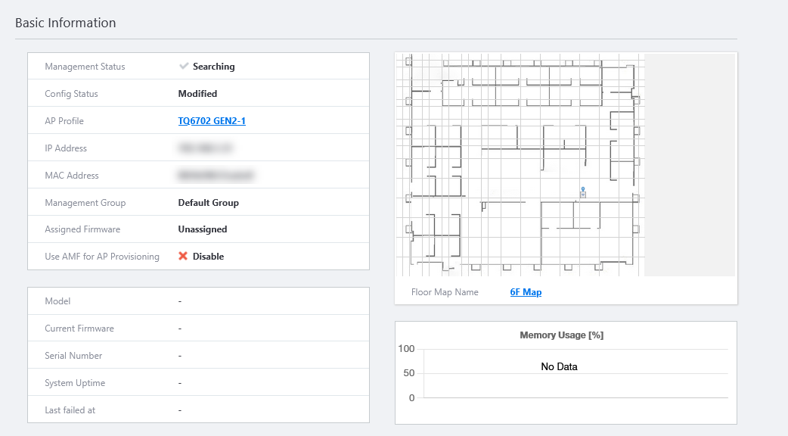788x436 pixels.
Task: Click the Use AMF for AP Provisioning label
Action: 102,257
